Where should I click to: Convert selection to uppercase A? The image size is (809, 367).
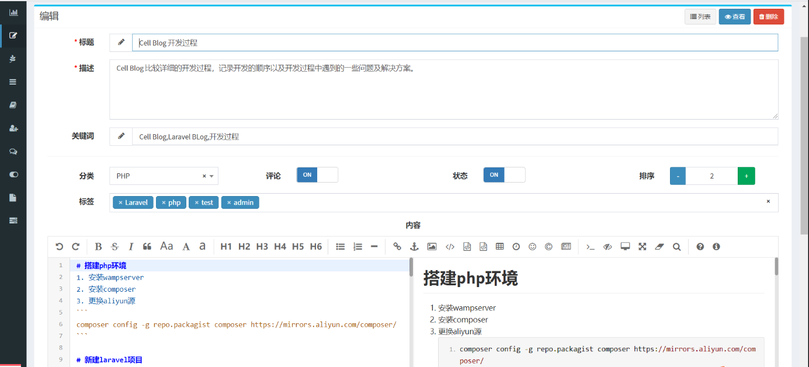pos(186,247)
